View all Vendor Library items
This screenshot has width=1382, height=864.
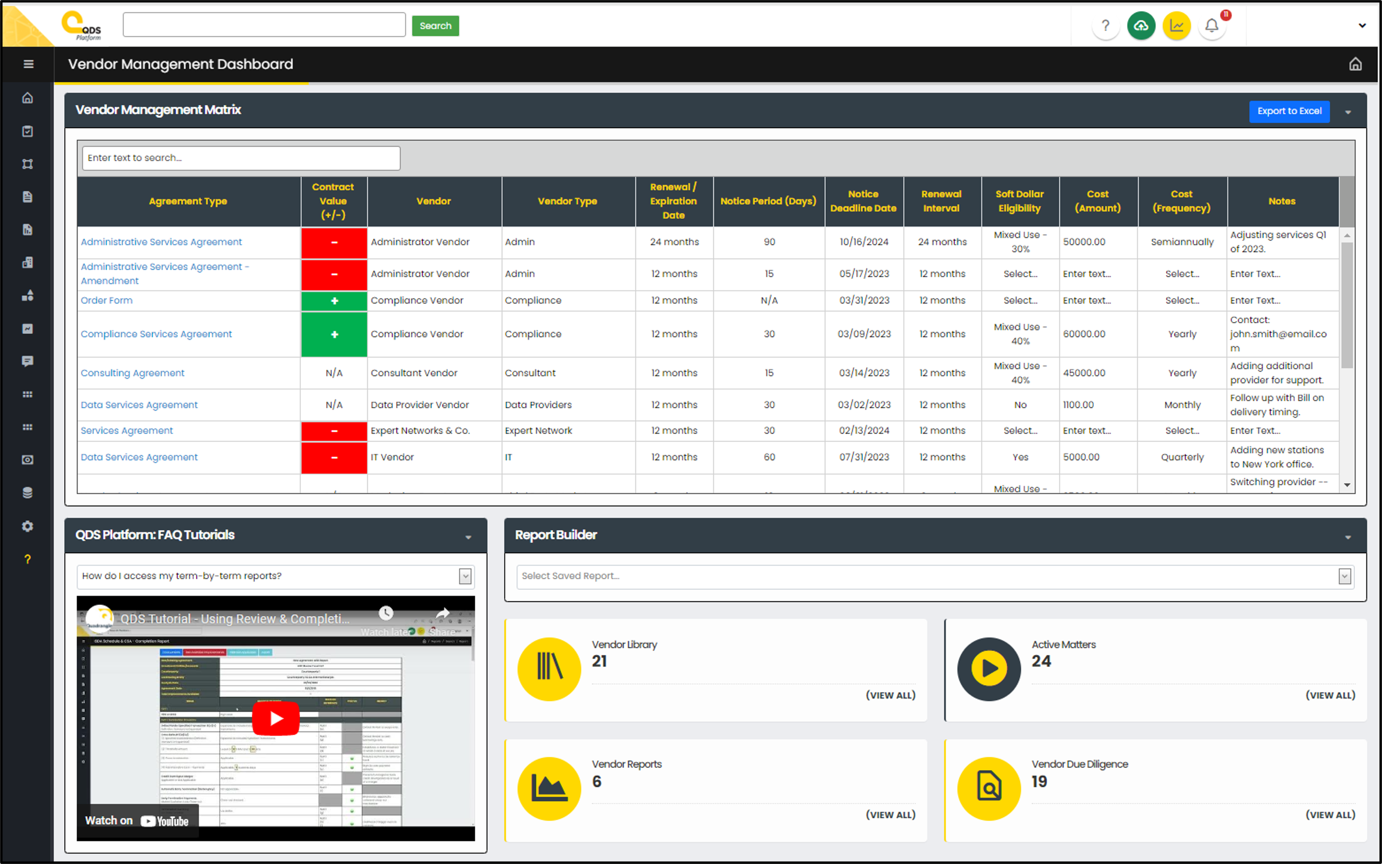tap(890, 696)
